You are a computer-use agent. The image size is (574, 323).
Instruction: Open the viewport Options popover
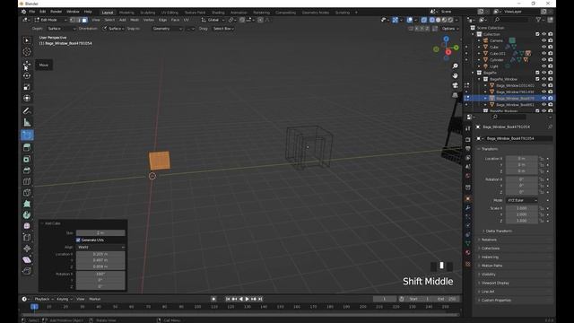tap(449, 29)
